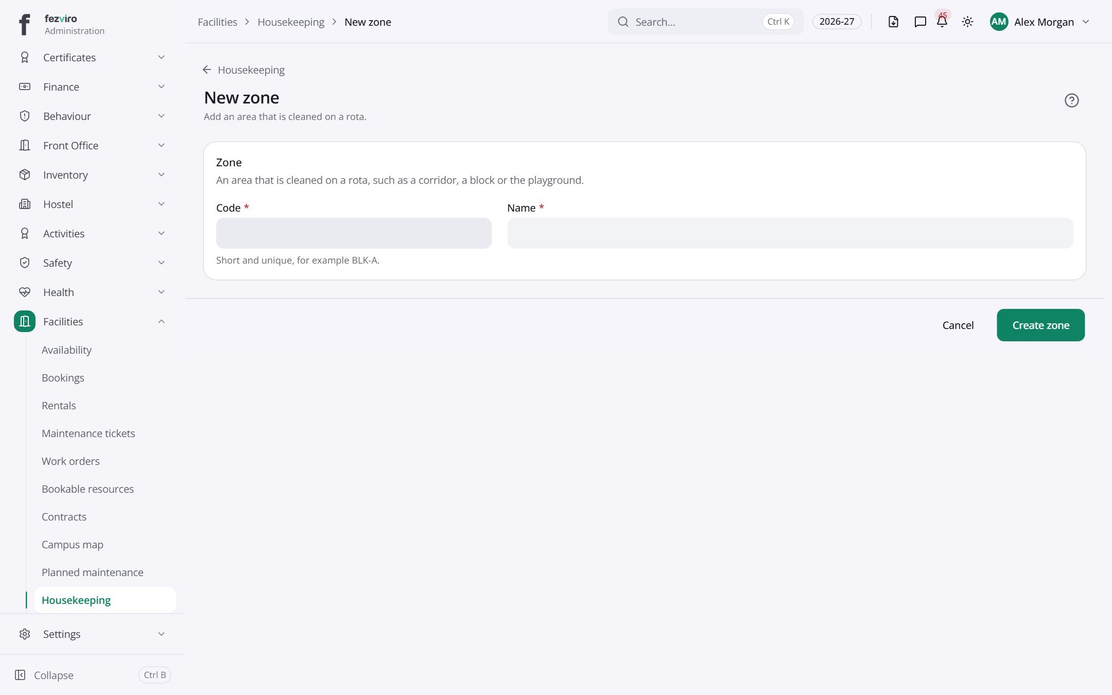Toggle the light/dark theme sun icon
This screenshot has width=1112, height=695.
[967, 22]
